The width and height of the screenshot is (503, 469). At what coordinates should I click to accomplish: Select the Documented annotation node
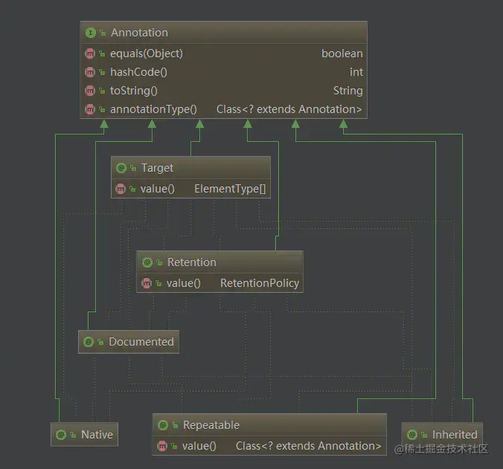129,342
